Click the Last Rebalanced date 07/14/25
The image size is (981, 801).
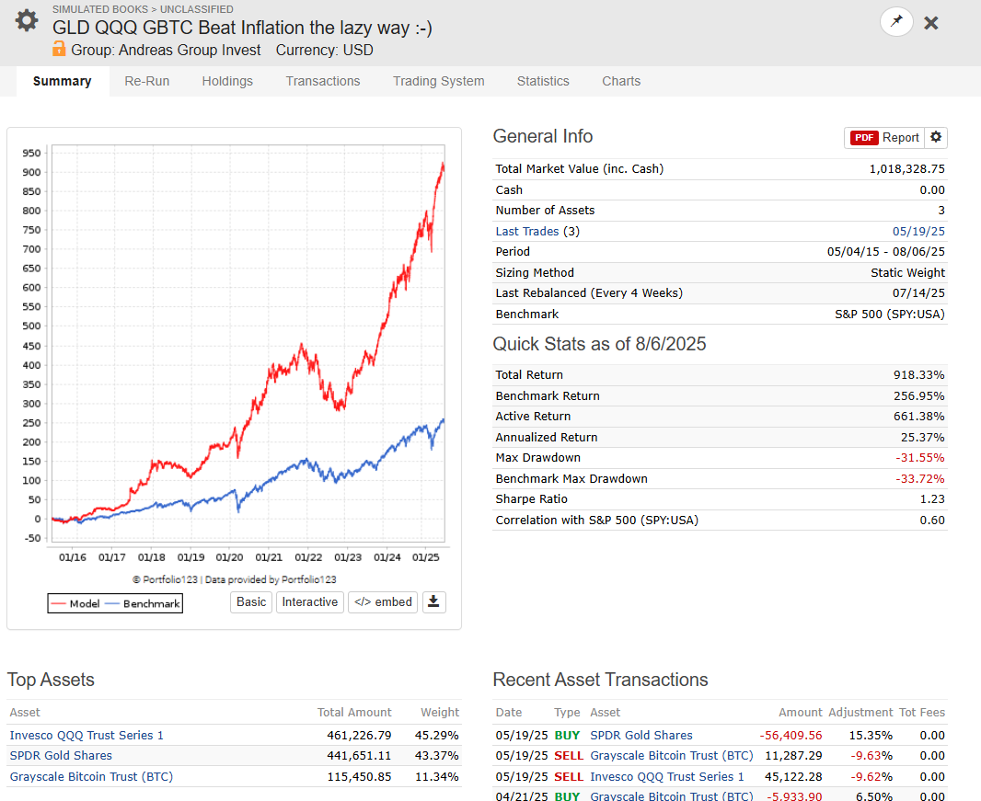click(x=918, y=293)
